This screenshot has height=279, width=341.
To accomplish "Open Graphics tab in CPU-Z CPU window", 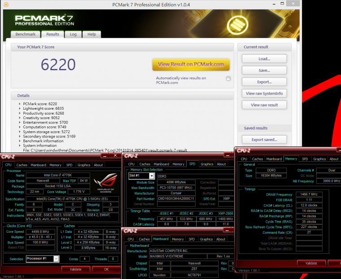I will (x=84, y=165).
